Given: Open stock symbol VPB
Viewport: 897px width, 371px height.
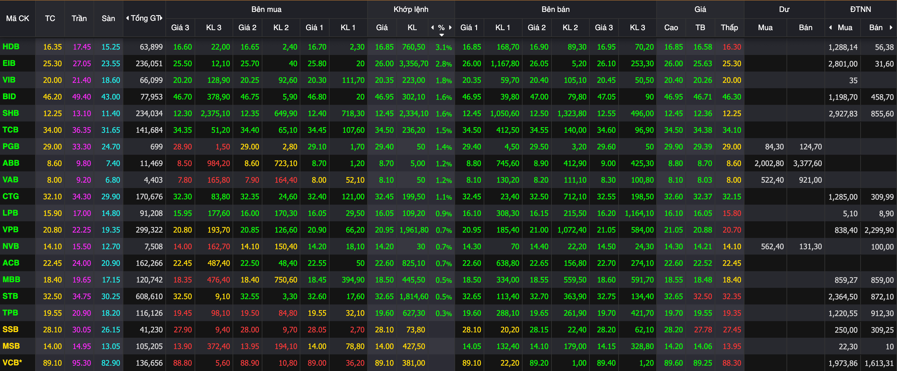Looking at the screenshot, I should click(x=10, y=229).
